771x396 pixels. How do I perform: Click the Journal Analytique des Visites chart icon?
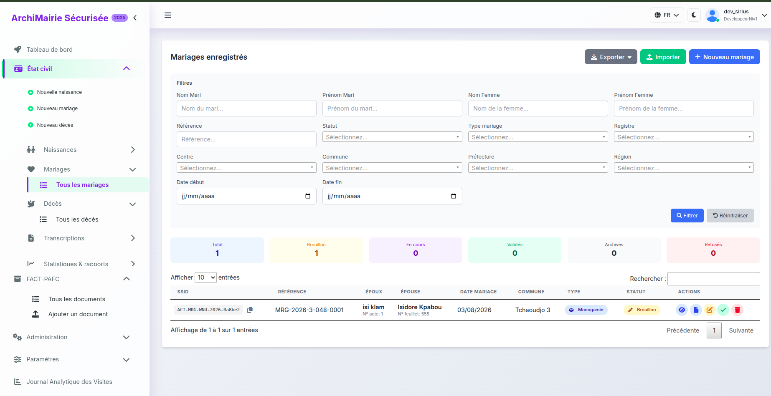(18, 381)
